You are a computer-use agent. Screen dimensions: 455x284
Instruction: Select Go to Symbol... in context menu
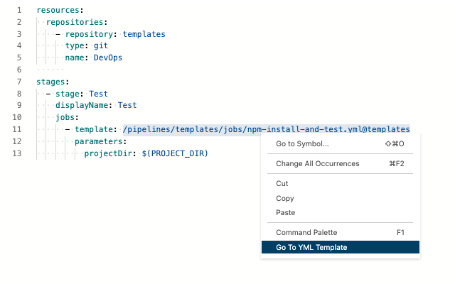302,144
